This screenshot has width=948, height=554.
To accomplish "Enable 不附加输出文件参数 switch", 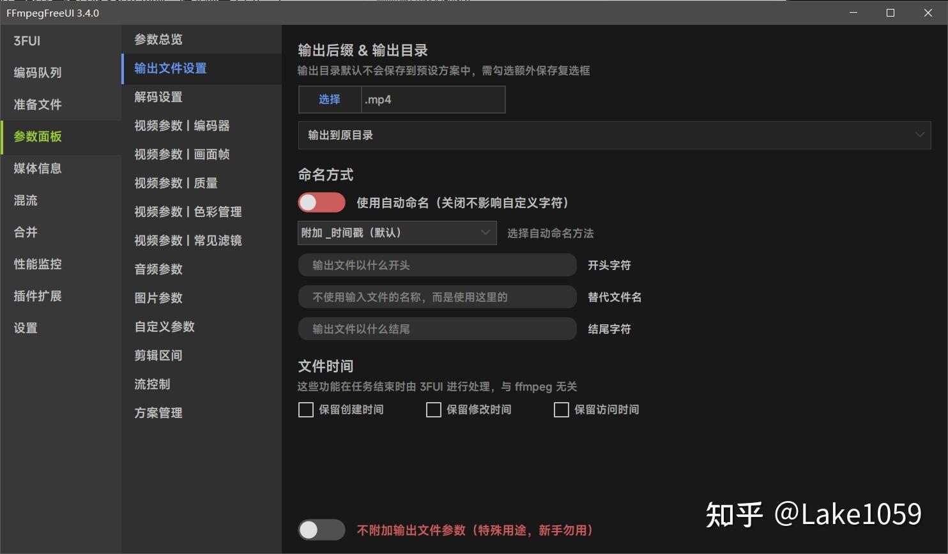I will pyautogui.click(x=321, y=530).
